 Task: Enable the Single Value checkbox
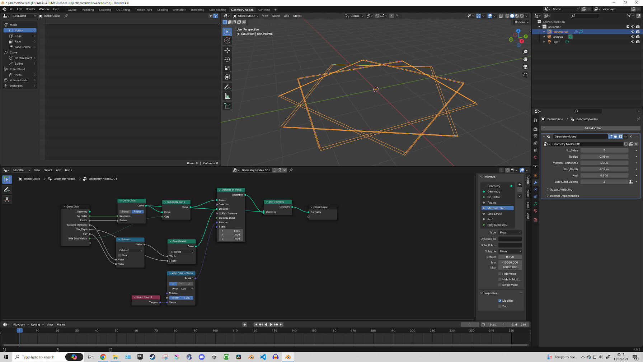point(500,285)
